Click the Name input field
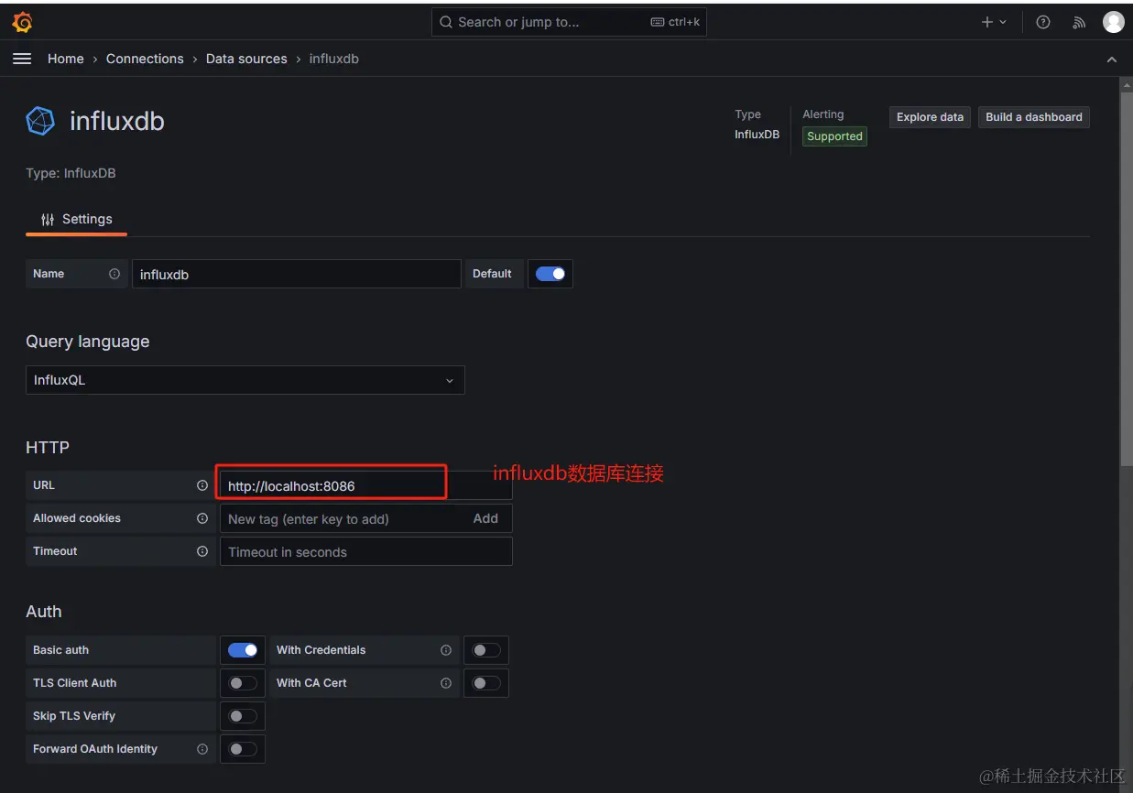 297,274
